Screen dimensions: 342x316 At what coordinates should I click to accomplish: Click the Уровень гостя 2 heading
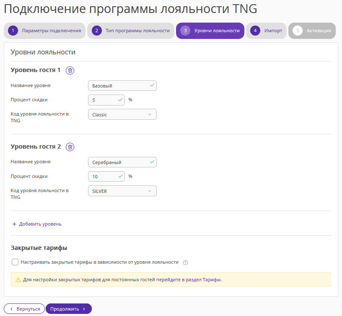click(x=36, y=146)
